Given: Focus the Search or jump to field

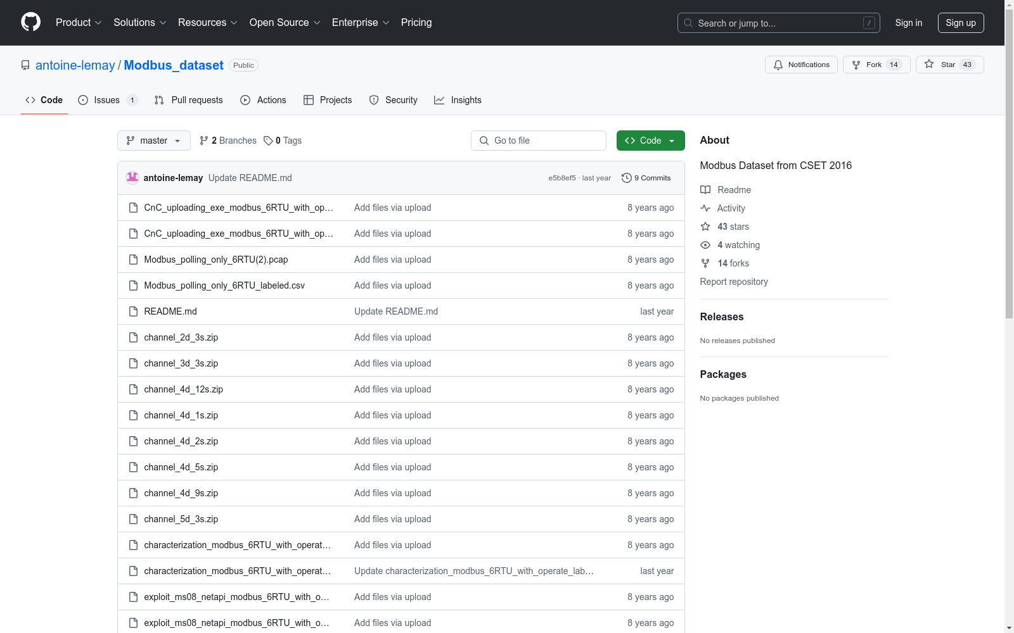Looking at the screenshot, I should click(x=779, y=23).
